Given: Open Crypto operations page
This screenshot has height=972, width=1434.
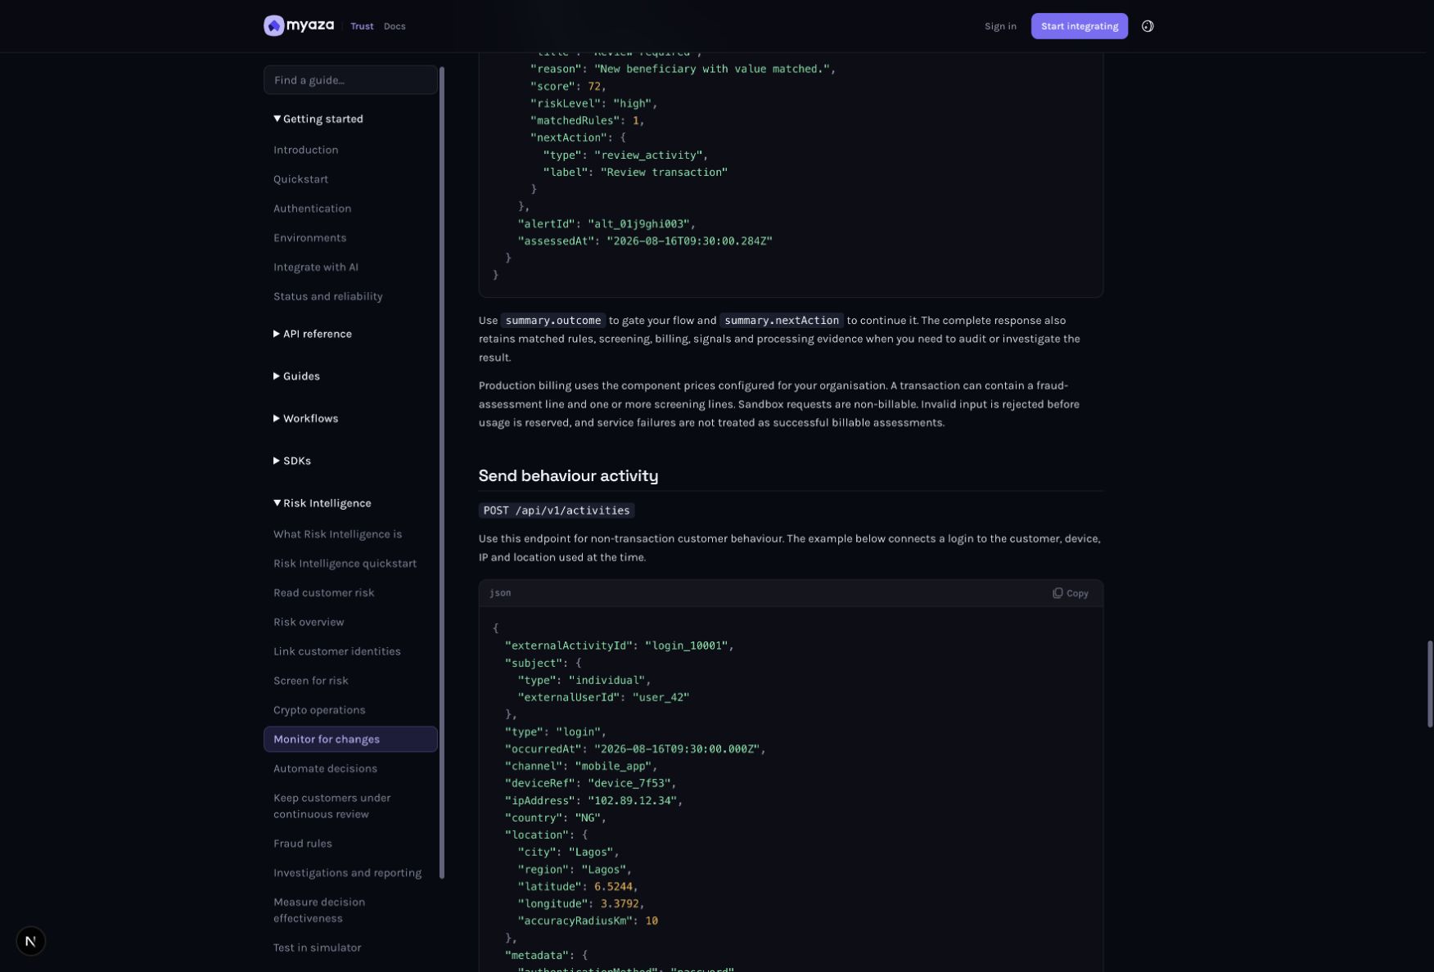Looking at the screenshot, I should 319,711.
